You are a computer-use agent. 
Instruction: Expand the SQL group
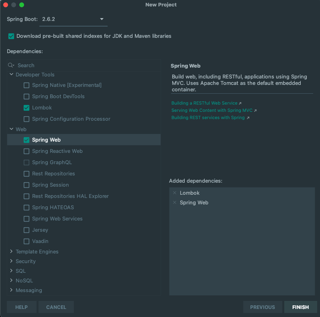coord(11,270)
